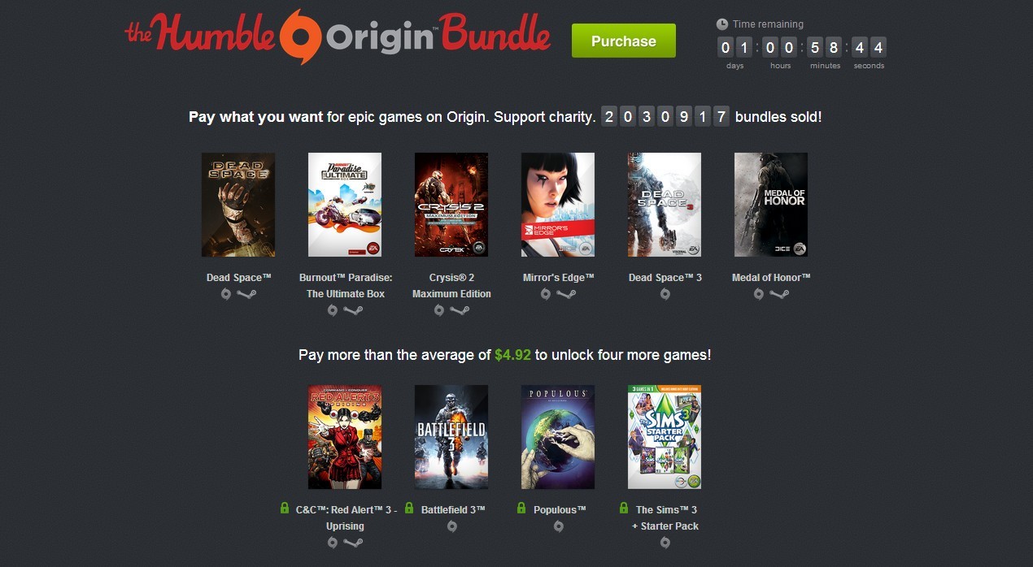Click the Steam icon under Mirror's Edge
This screenshot has width=1033, height=567.
(x=566, y=294)
